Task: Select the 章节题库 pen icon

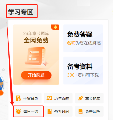Action: (x=81, y=98)
